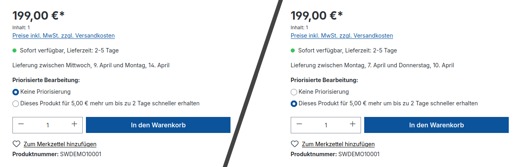Focus the quantity input field in left panel
Viewport: 518px width, 167px height.
pyautogui.click(x=47, y=125)
